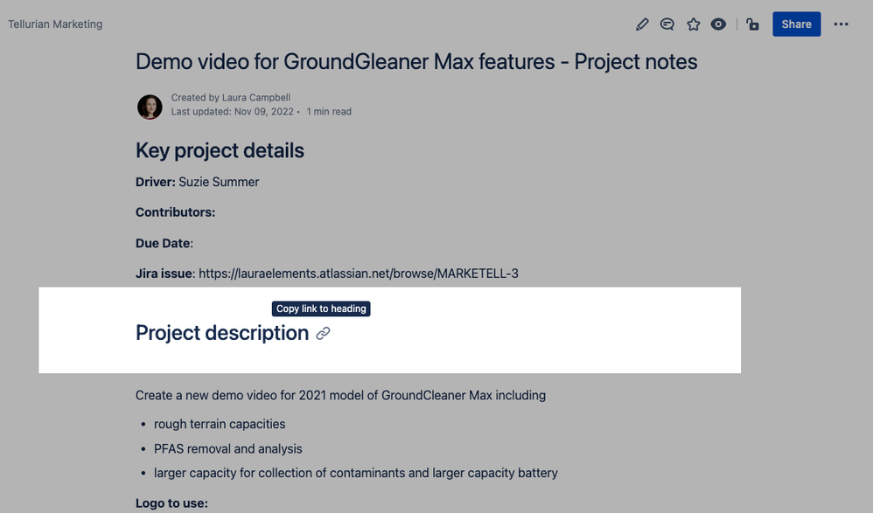Toggle the Watch eye icon
The width and height of the screenshot is (873, 513).
(x=718, y=24)
